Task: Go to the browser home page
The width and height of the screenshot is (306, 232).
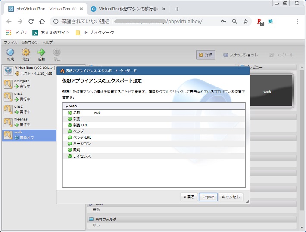Action: tap(42, 21)
